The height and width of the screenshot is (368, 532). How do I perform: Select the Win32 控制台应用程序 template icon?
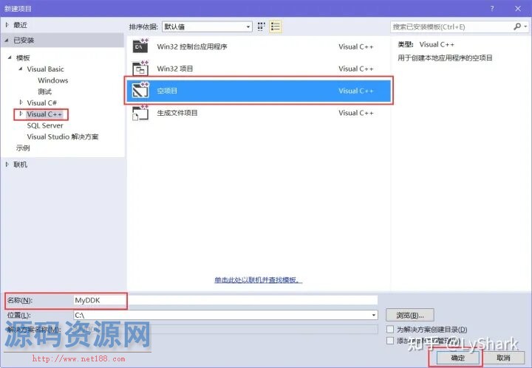(x=140, y=46)
